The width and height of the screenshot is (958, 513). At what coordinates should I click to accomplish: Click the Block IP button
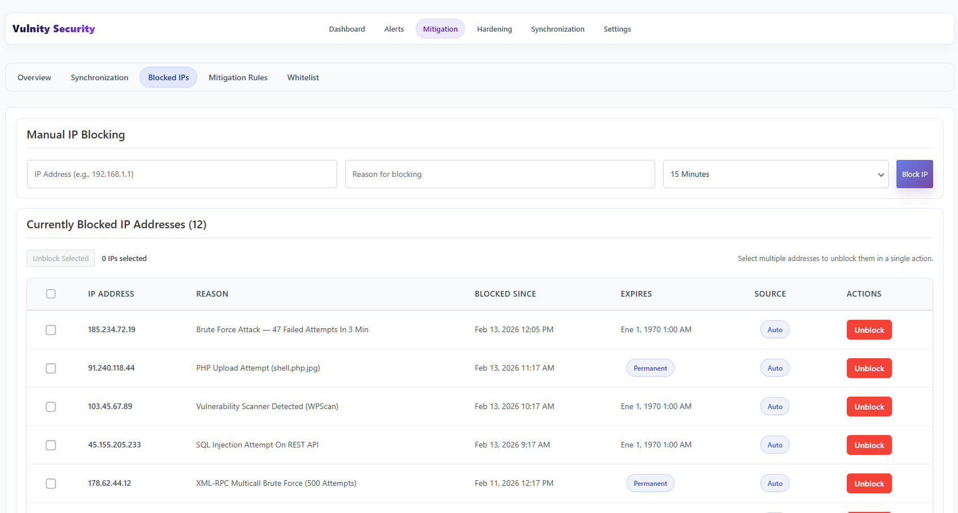(915, 174)
